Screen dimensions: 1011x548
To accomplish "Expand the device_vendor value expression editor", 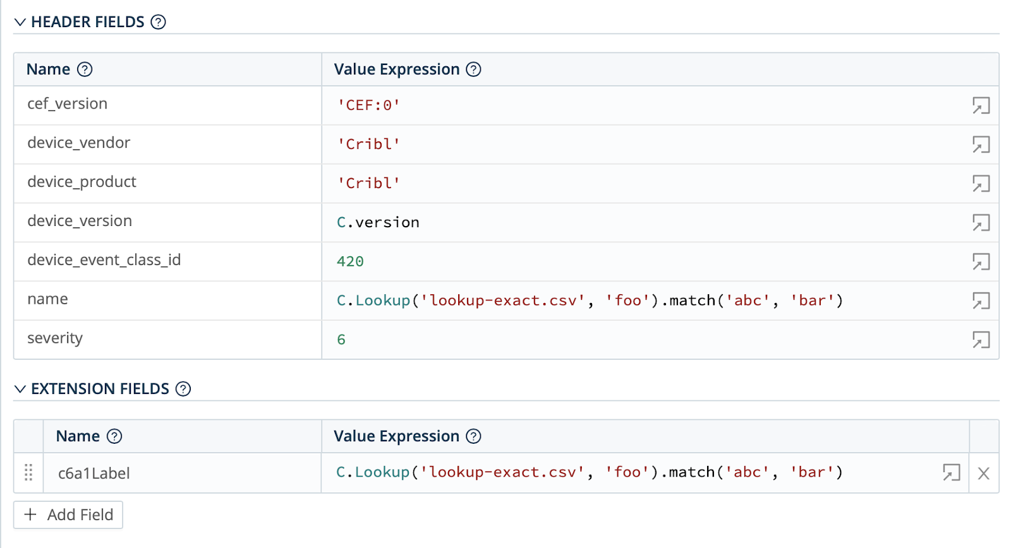I will 981,145.
